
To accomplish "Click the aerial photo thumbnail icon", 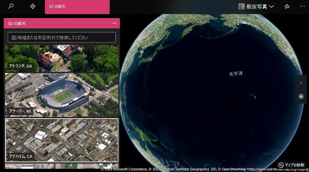I will [241, 7].
